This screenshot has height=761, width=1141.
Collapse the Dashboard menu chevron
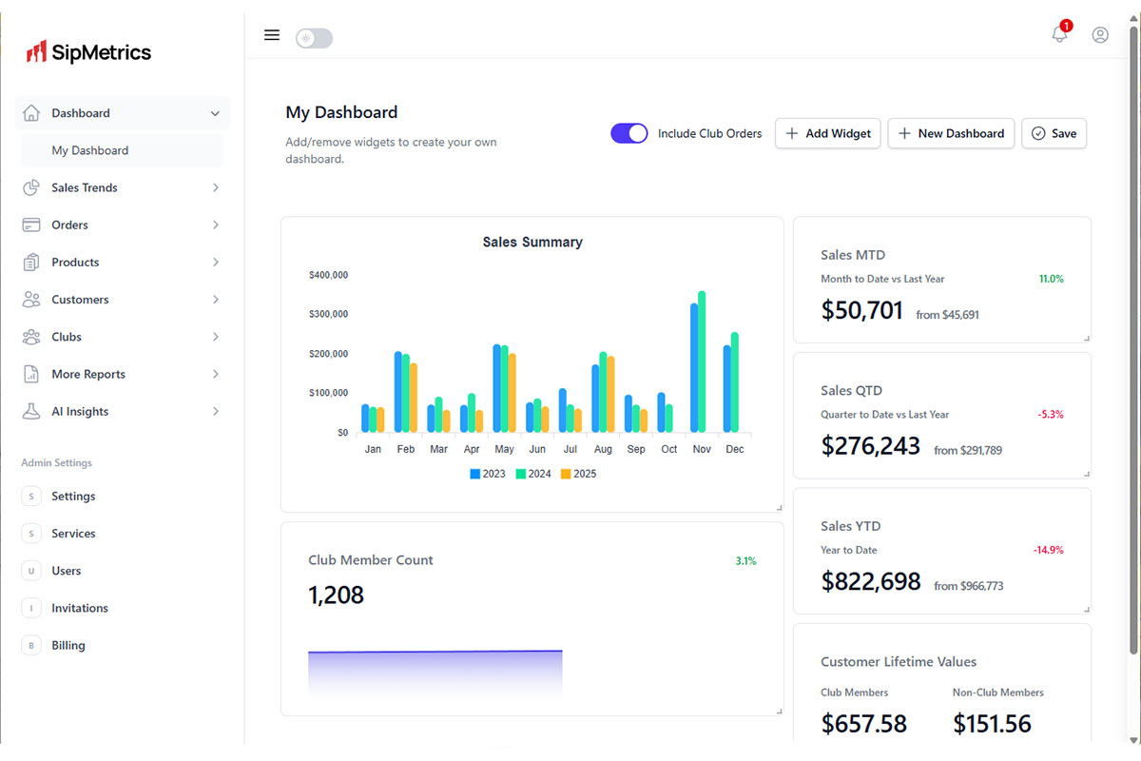(x=215, y=113)
